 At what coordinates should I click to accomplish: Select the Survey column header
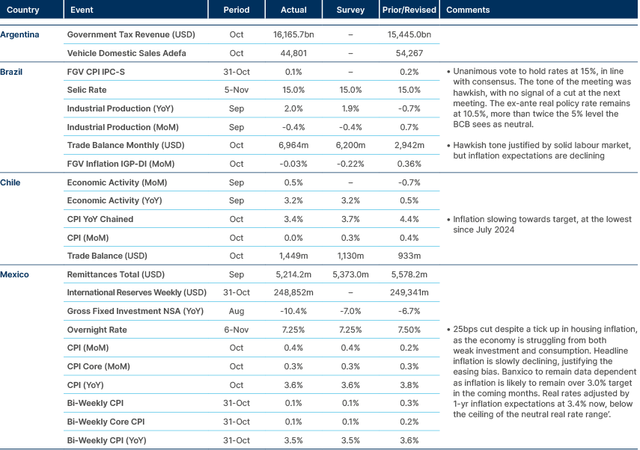(x=349, y=10)
